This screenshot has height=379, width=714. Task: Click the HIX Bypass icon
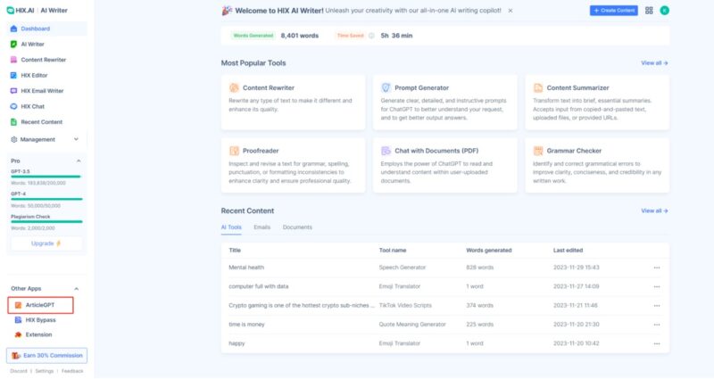pos(18,320)
